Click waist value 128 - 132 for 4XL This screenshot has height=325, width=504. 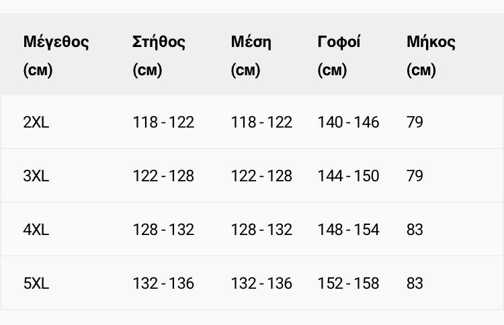[261, 230]
